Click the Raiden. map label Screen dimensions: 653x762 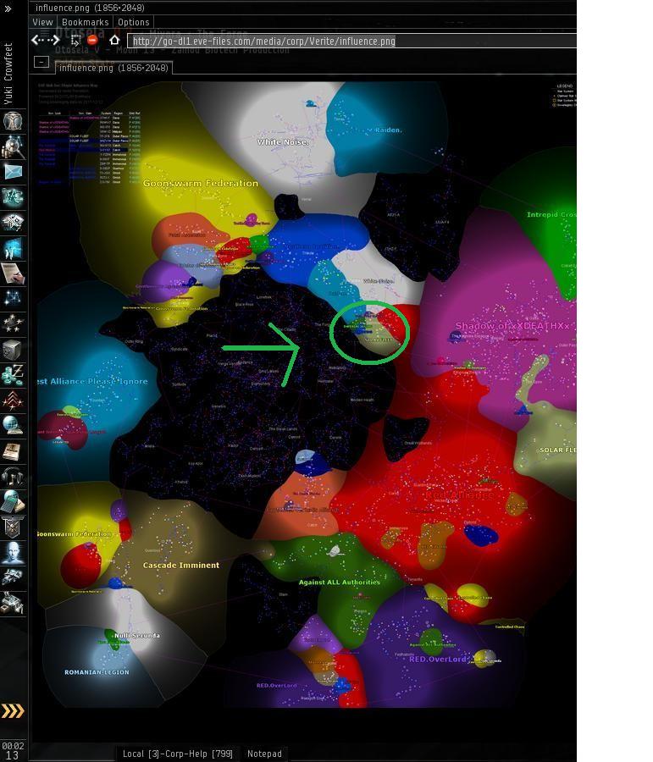tap(389, 130)
